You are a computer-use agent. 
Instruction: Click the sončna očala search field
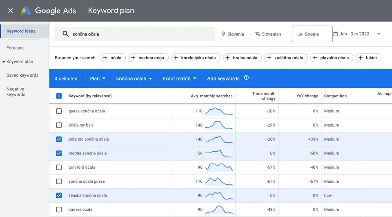point(135,34)
